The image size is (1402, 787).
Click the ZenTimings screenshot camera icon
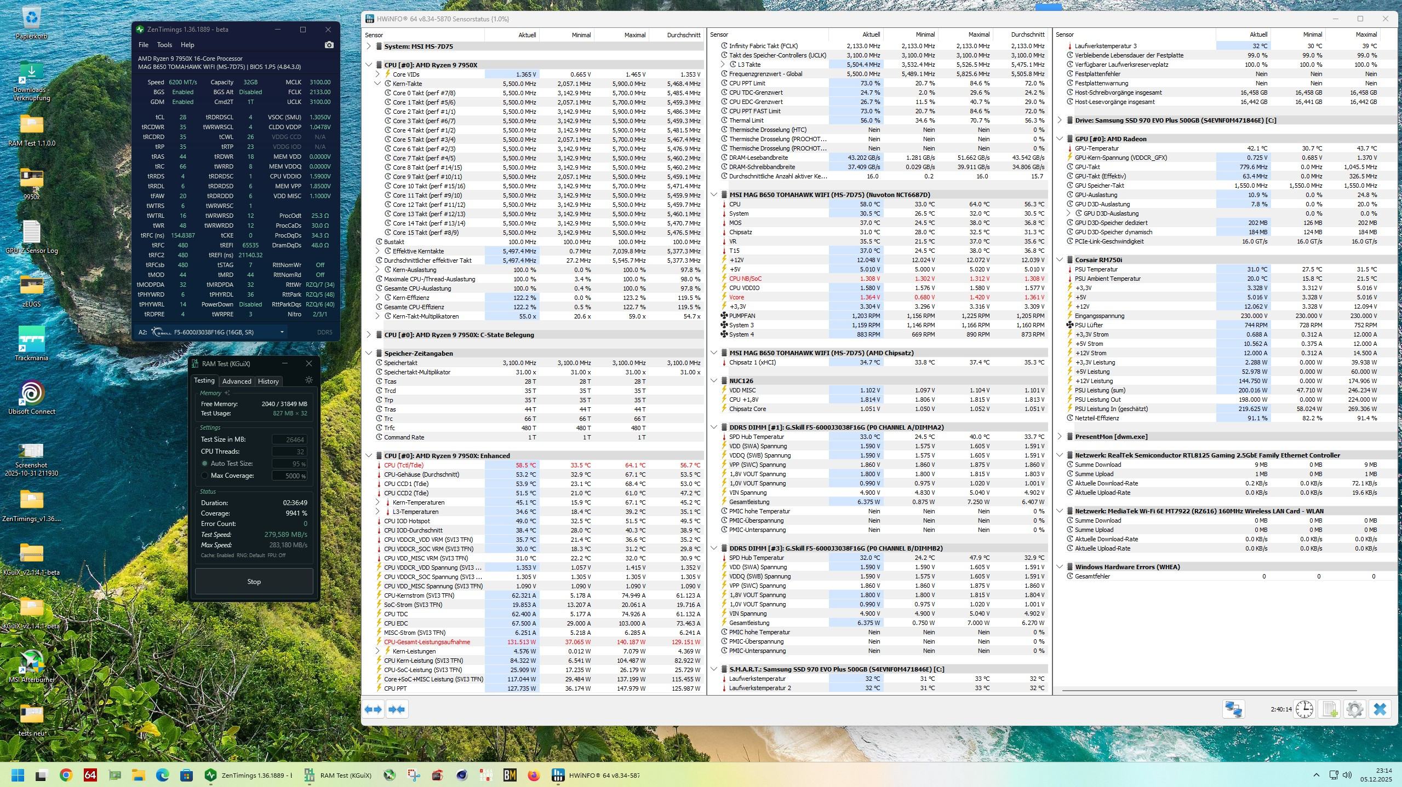pyautogui.click(x=329, y=45)
